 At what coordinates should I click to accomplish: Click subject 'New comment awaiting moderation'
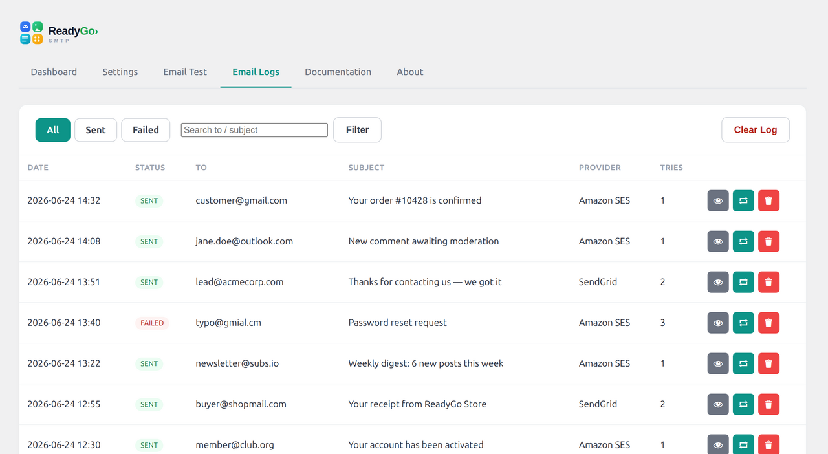(424, 241)
